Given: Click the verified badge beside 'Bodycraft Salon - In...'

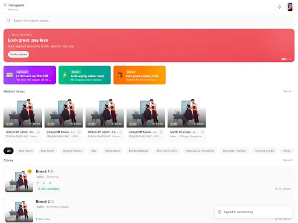Looking at the screenshot, I should 38,132.
